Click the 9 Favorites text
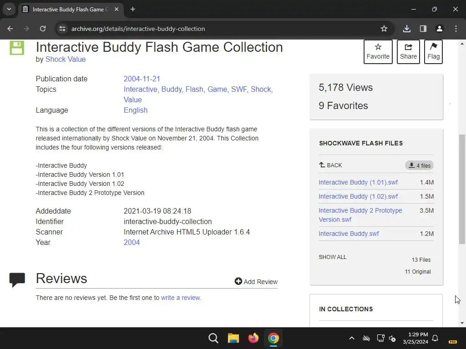The height and width of the screenshot is (349, 466). coord(343,105)
